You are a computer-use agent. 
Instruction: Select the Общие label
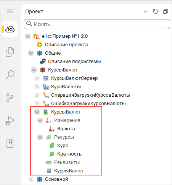[x=53, y=53]
